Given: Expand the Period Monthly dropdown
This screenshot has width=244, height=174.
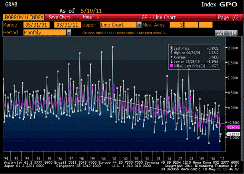Looking at the screenshot, I should pyautogui.click(x=69, y=33).
